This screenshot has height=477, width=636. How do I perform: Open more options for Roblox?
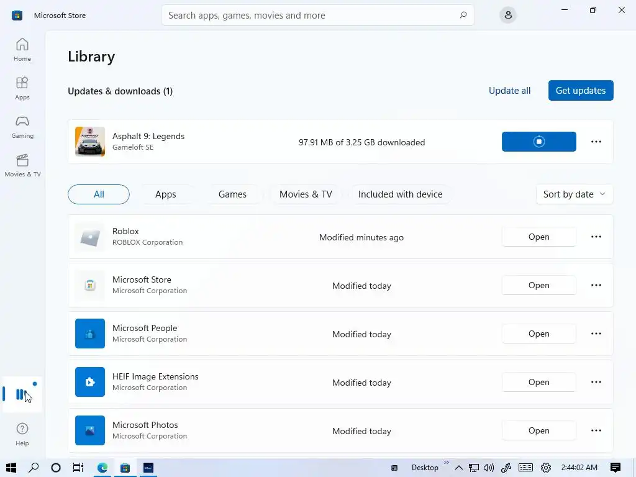click(x=596, y=237)
